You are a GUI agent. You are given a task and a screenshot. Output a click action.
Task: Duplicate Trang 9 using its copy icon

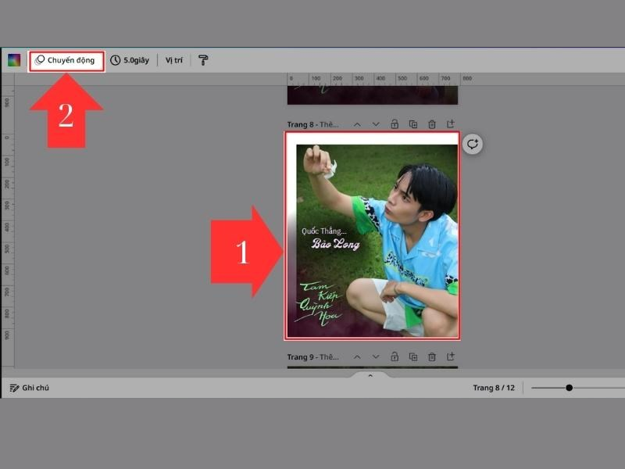[x=414, y=356]
